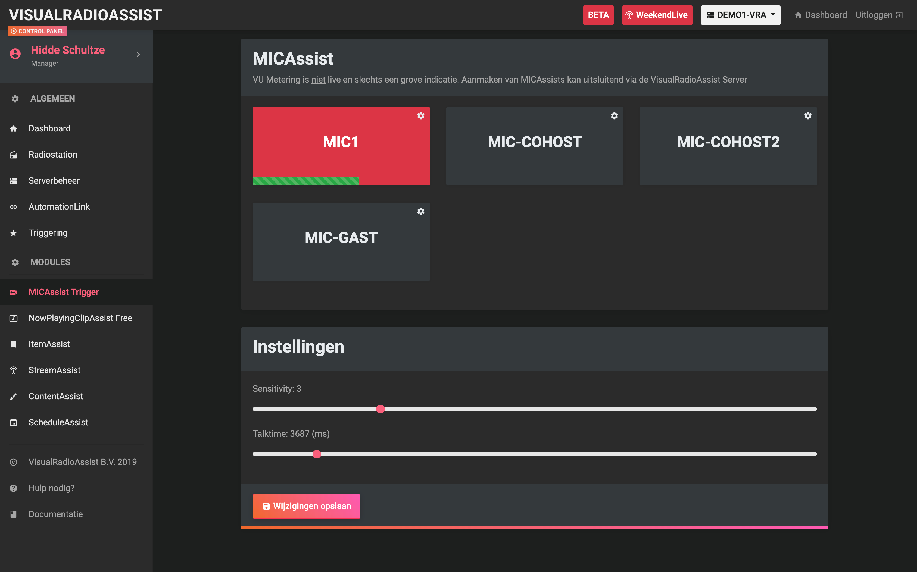
Task: Open settings gear on MIC1 card
Action: (x=420, y=116)
